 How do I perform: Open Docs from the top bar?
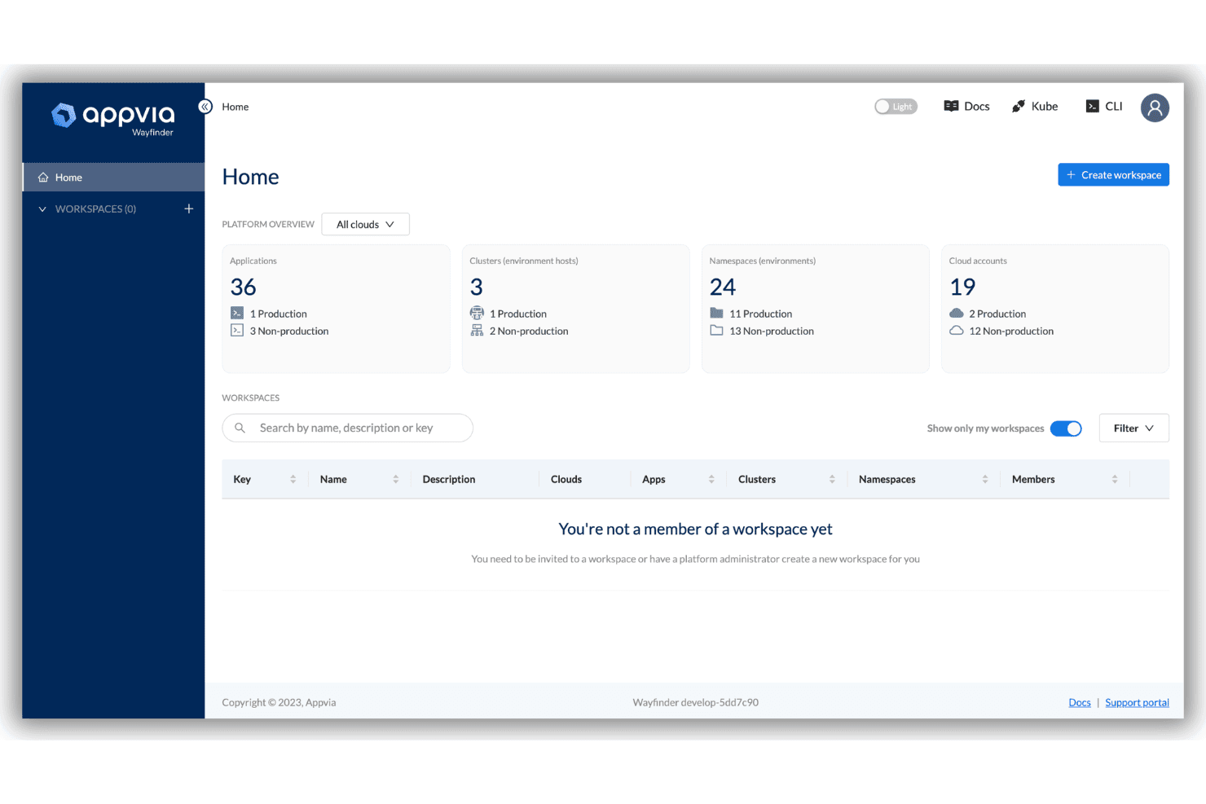pos(966,107)
